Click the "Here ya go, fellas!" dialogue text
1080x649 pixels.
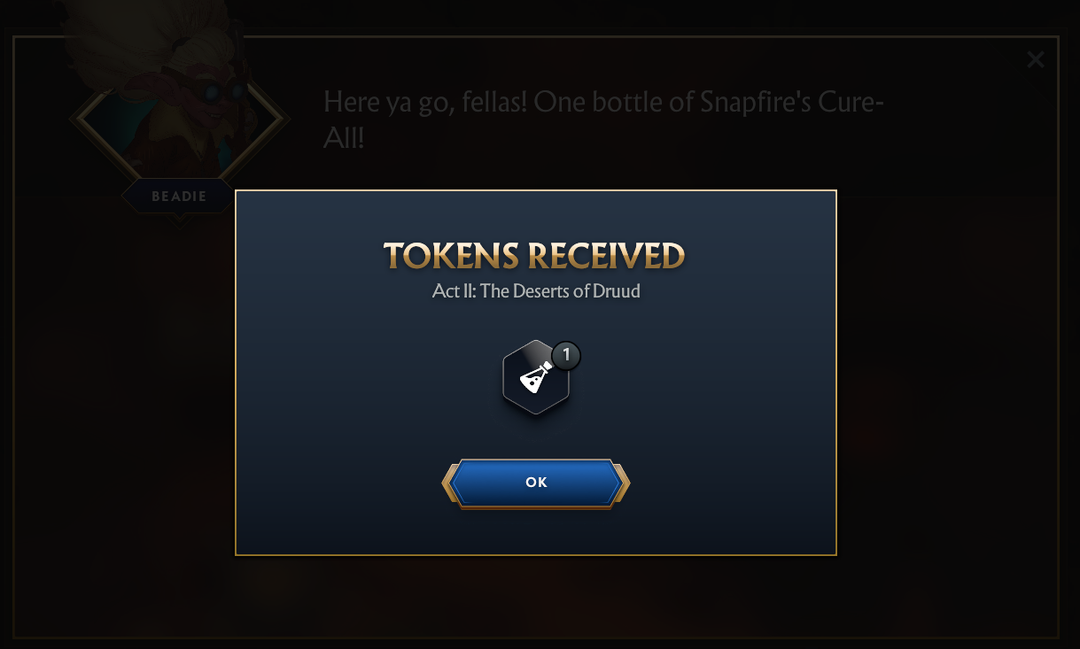coord(428,102)
